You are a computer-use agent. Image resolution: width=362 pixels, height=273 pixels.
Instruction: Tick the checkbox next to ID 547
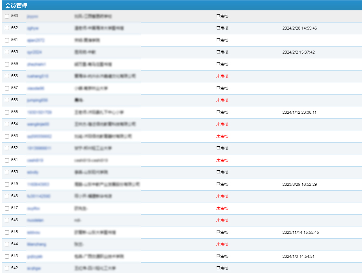click(7, 208)
